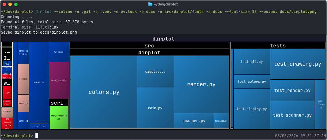The image size is (327, 140).
Task: Select the red publish.yml tile
Action: (x=7, y=103)
